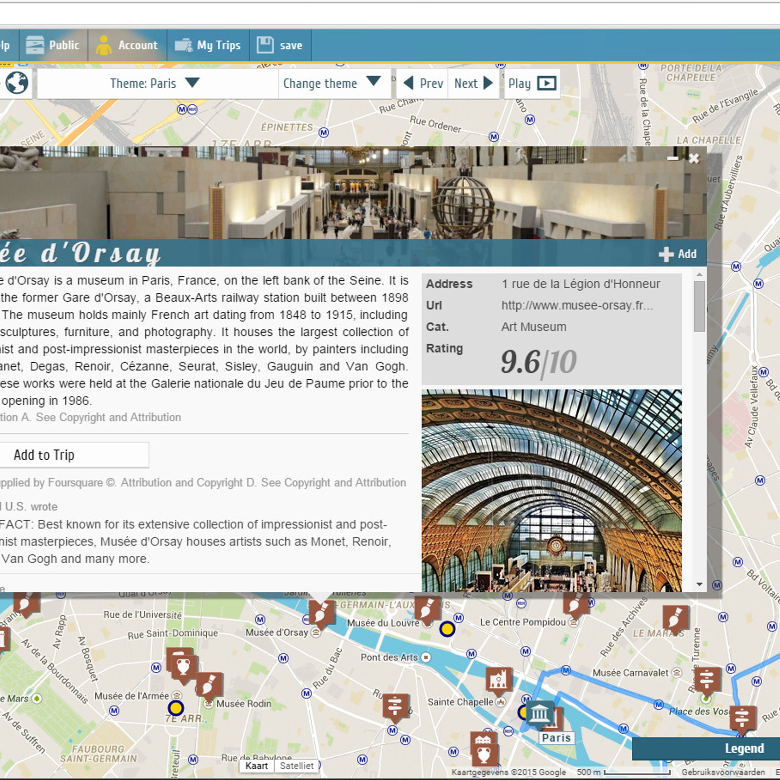This screenshot has width=780, height=780.
Task: Go to Prev location
Action: pos(423,83)
